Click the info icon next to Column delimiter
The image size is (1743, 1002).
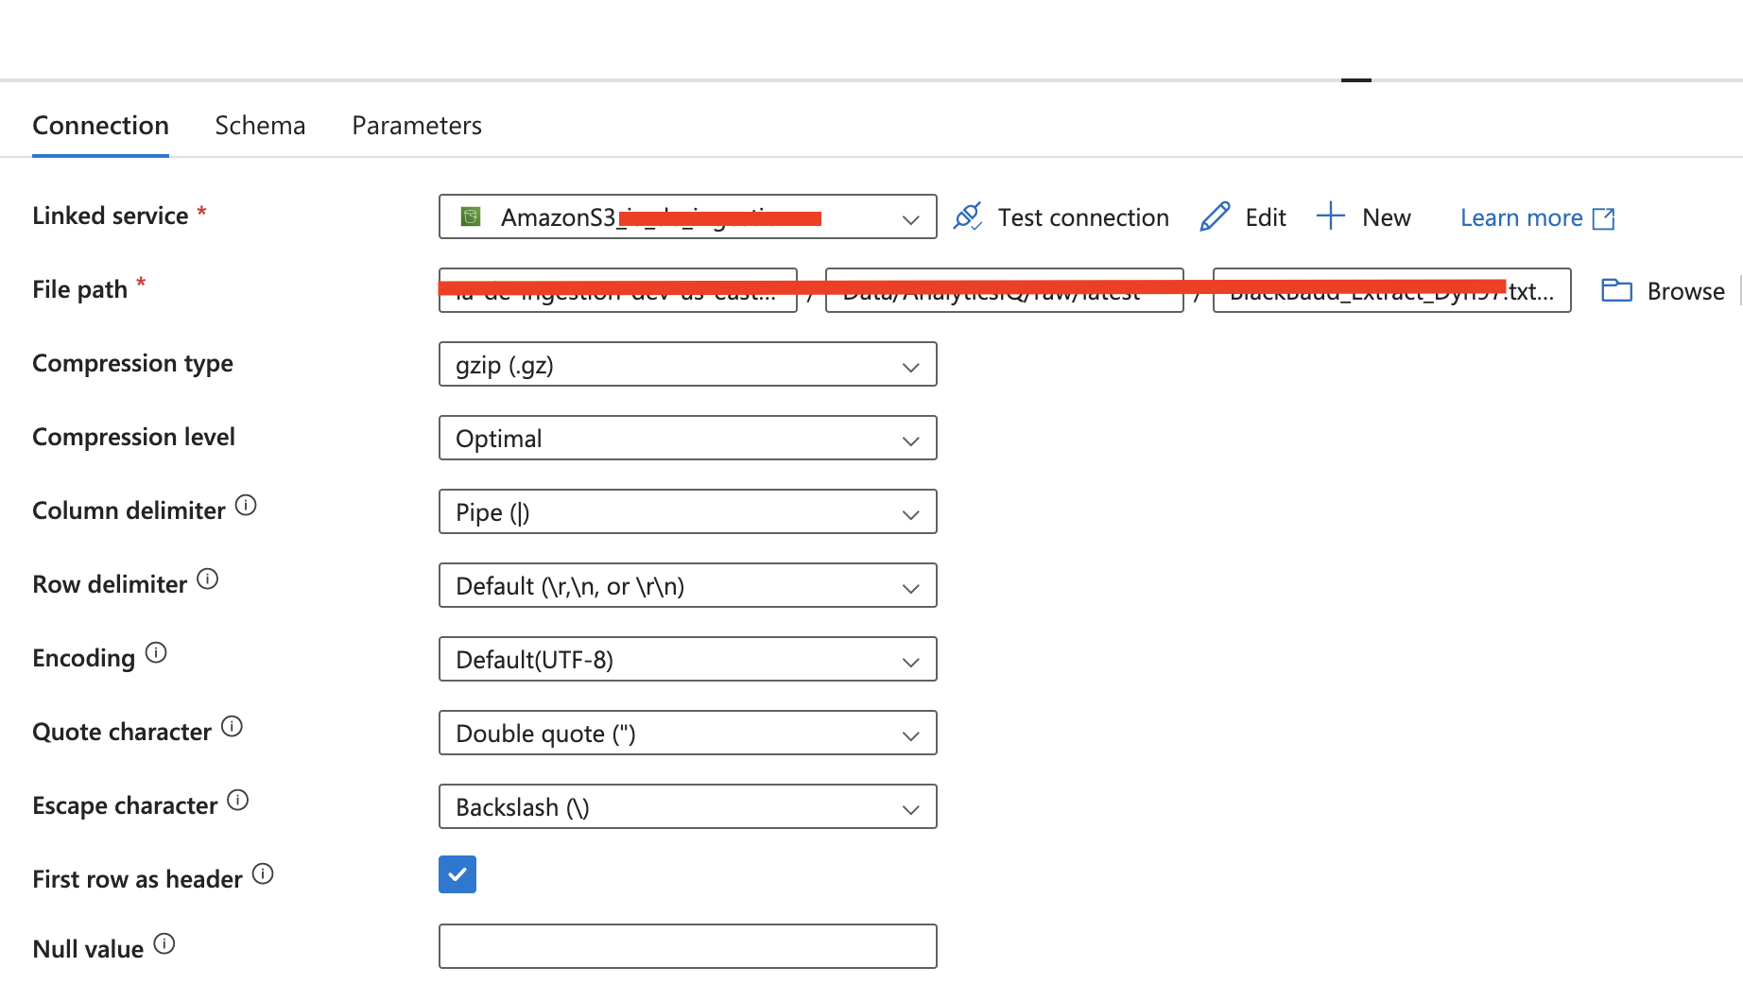pos(246,505)
